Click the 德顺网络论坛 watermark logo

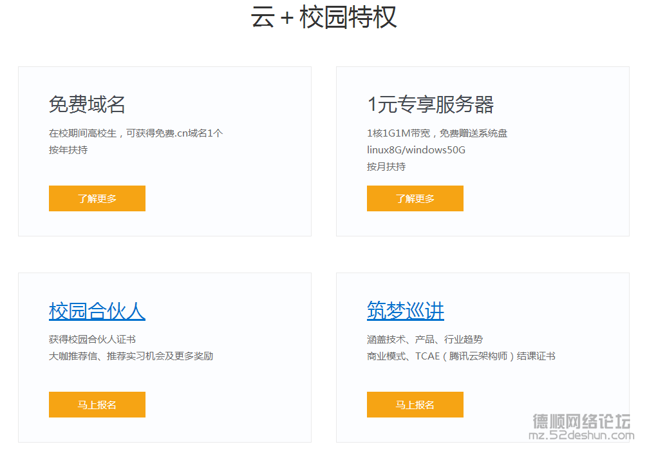(582, 421)
